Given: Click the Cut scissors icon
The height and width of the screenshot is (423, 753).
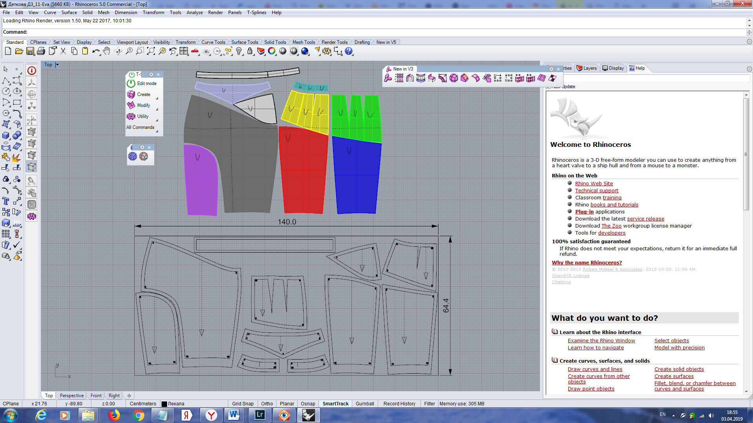Looking at the screenshot, I should 63,51.
